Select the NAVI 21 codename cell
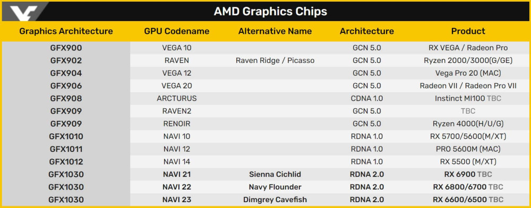Screen dimensions: 531x208 [177, 175]
